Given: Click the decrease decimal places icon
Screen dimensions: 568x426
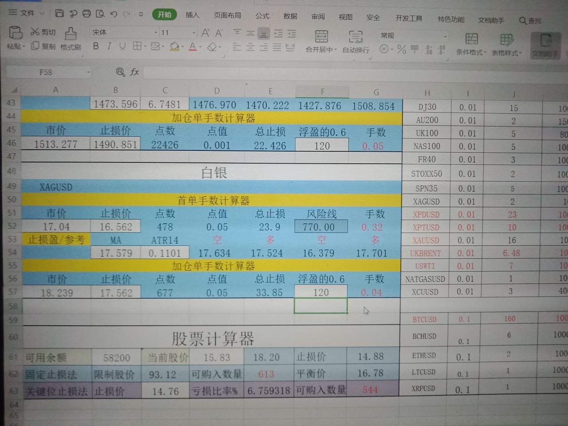Looking at the screenshot, I should (442, 49).
